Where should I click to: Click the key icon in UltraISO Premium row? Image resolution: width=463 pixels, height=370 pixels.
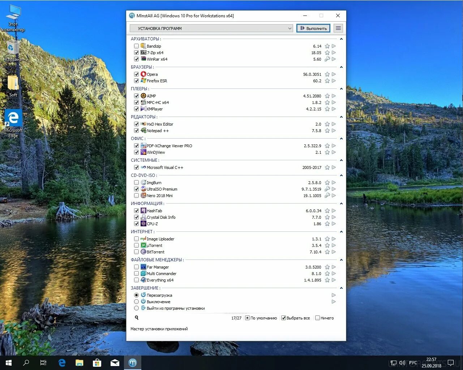coord(327,189)
